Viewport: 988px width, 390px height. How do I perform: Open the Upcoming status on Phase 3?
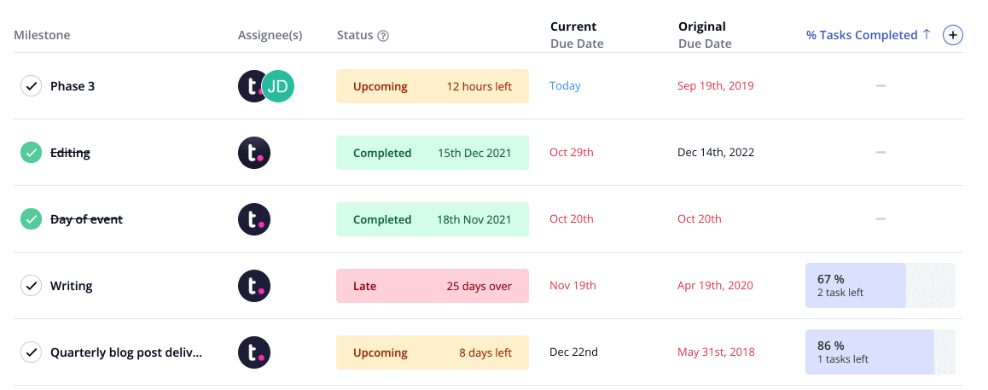point(433,86)
